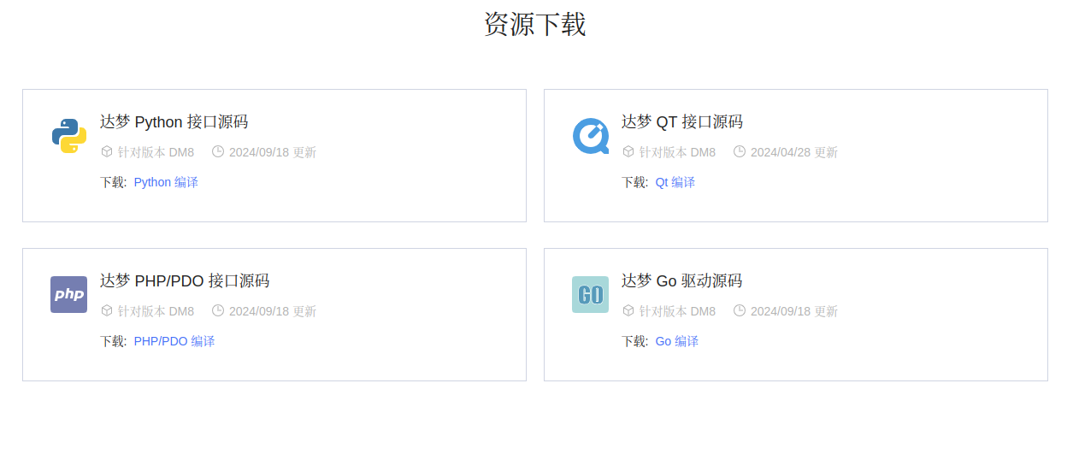The height and width of the screenshot is (460, 1079).
Task: Open the "PHP/PDO 编译" download link
Action: (174, 341)
